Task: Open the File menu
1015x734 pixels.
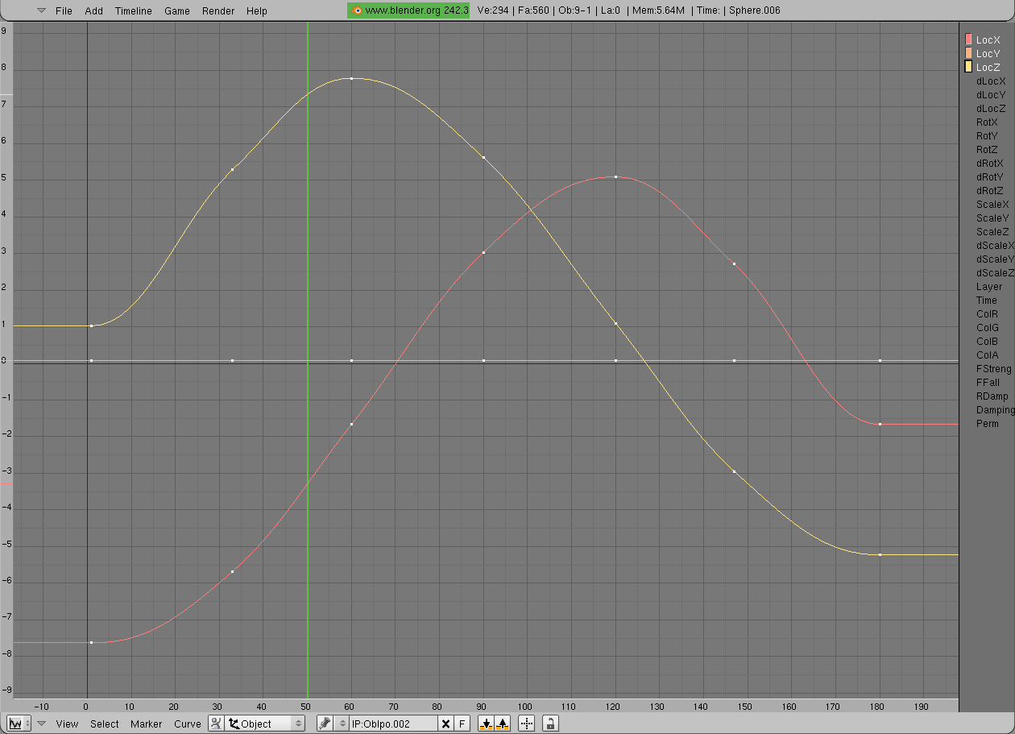Action: (x=64, y=10)
